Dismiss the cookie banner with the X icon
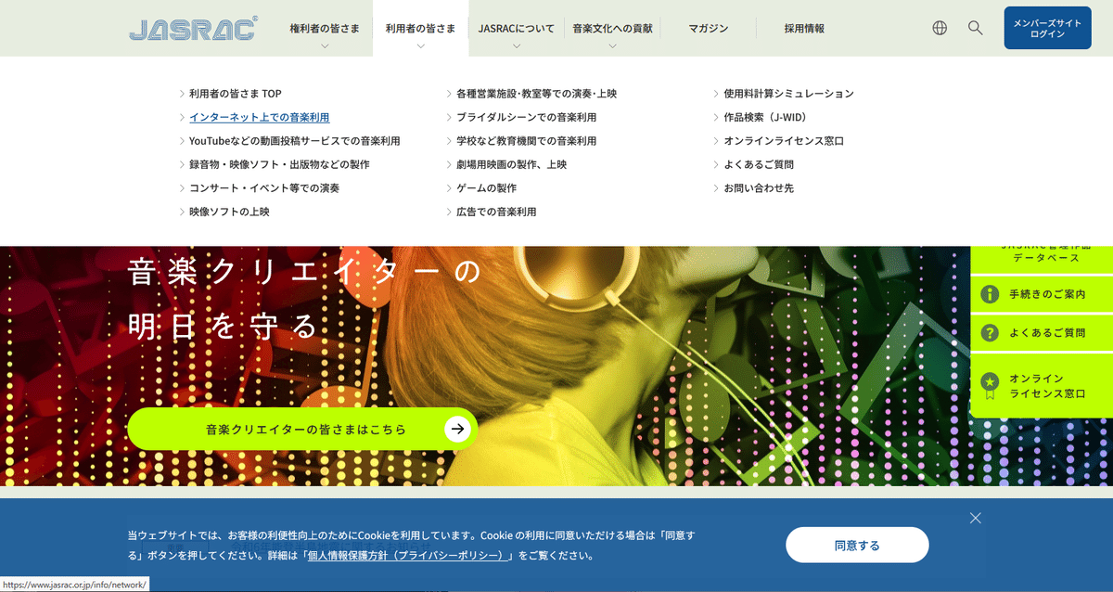Screen dimensions: 1113x592 [x=975, y=518]
